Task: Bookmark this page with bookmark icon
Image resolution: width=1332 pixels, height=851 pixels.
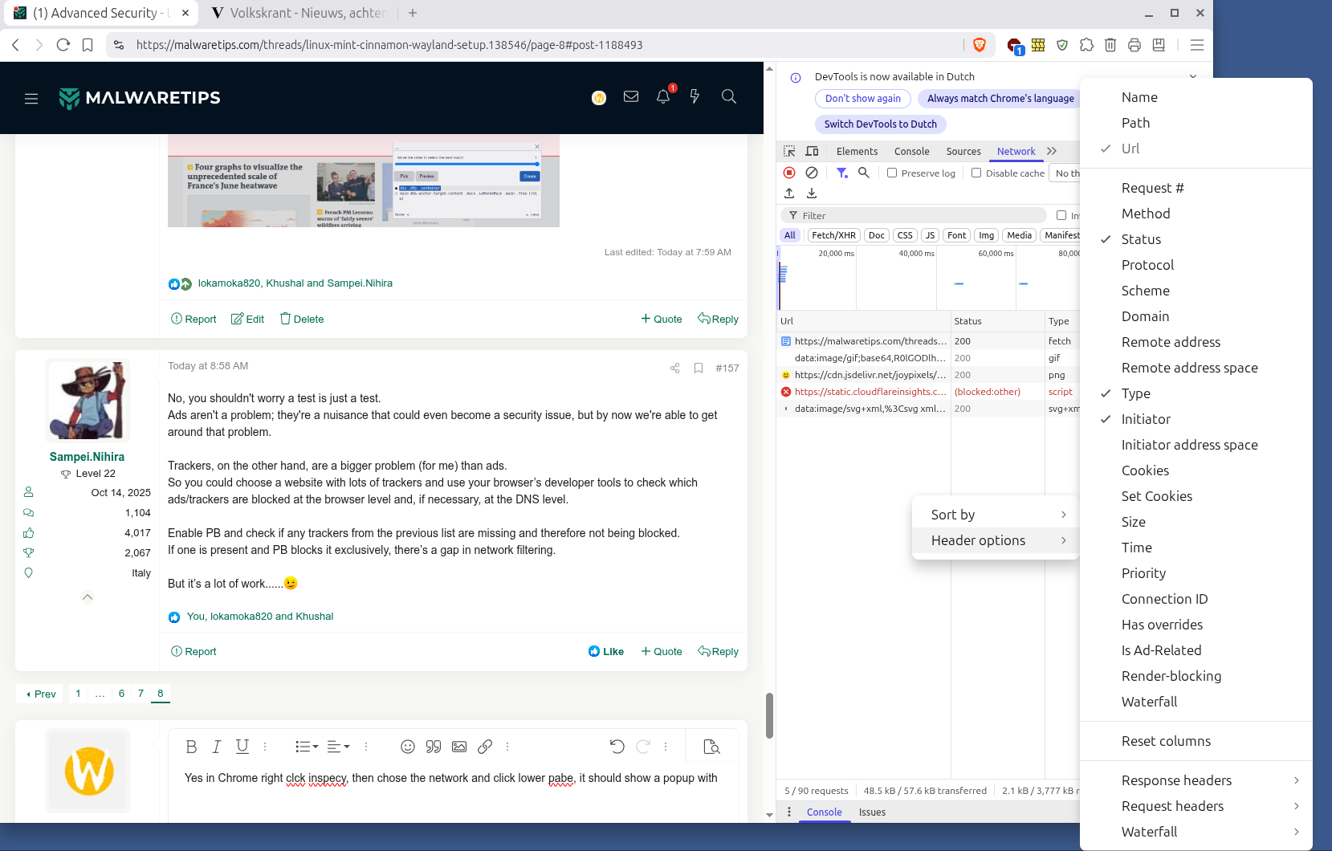Action: click(x=88, y=45)
